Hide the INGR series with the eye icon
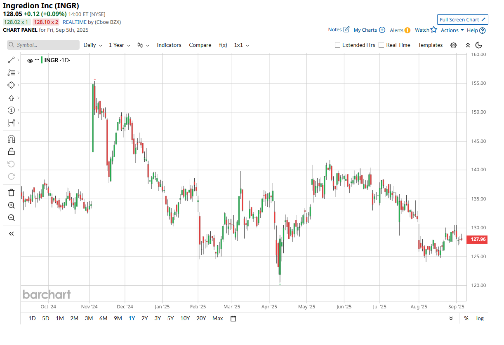The image size is (504, 345). pyautogui.click(x=30, y=61)
